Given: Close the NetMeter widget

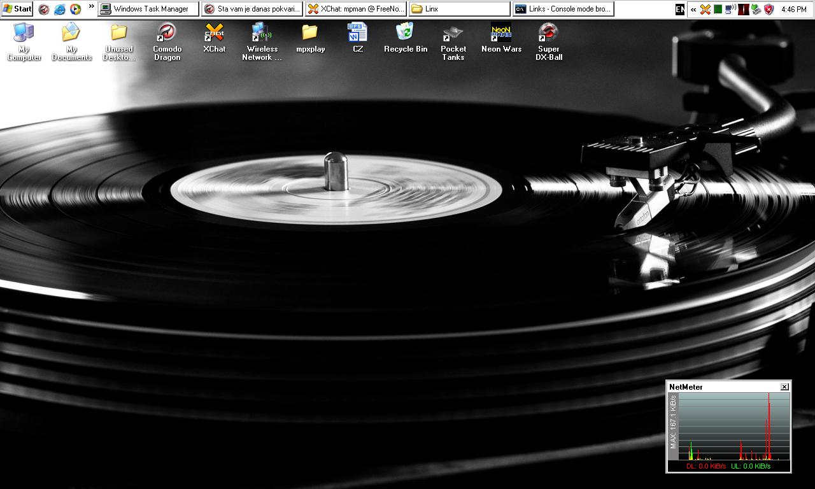Looking at the screenshot, I should [784, 386].
